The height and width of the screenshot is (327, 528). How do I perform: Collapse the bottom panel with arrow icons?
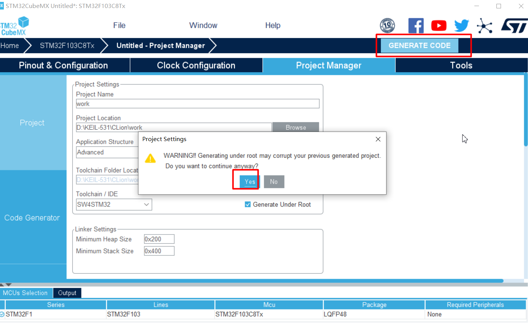pyautogui.click(x=6, y=284)
